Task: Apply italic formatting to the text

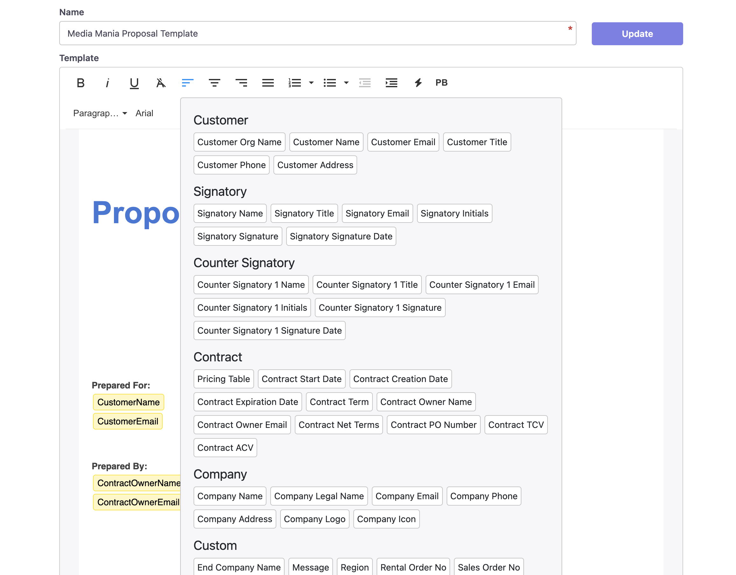Action: (x=107, y=82)
